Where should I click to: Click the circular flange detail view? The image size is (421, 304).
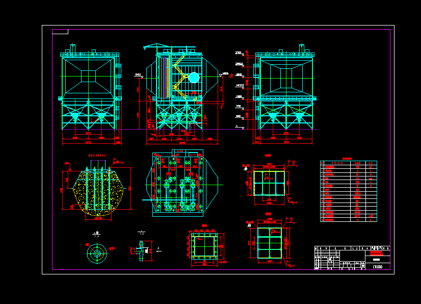(x=97, y=254)
